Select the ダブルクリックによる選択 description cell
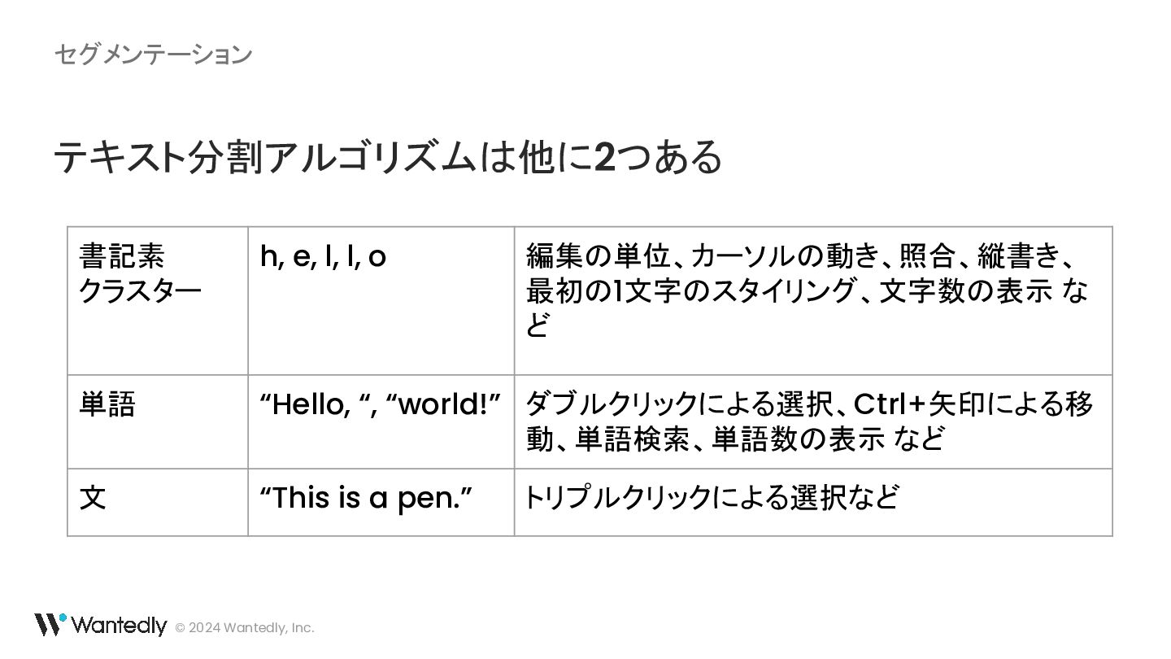Screen dimensions: 1171x659 pyautogui.click(x=813, y=422)
